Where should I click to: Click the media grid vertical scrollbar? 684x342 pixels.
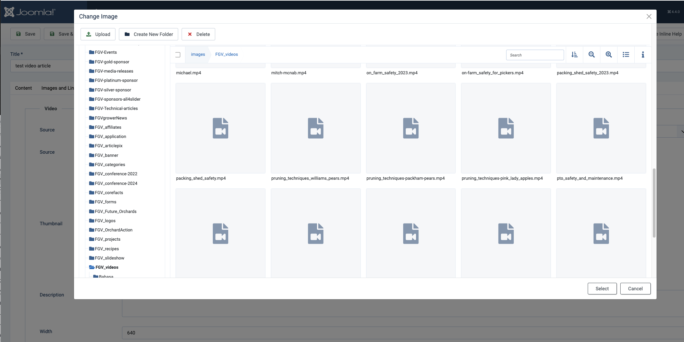(x=654, y=203)
